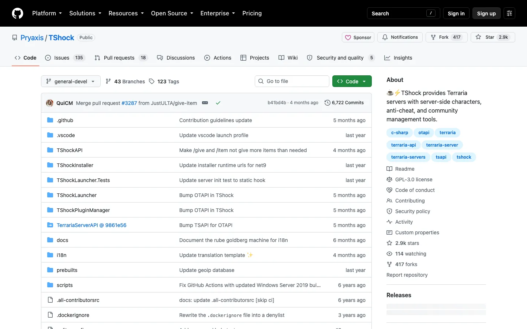527x329 pixels.
Task: Switch to the Wiki tab
Action: (288, 58)
